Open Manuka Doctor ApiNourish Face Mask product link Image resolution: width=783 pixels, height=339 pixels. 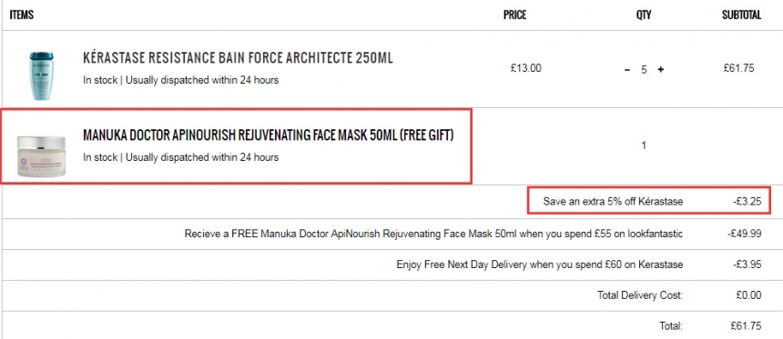(x=269, y=135)
